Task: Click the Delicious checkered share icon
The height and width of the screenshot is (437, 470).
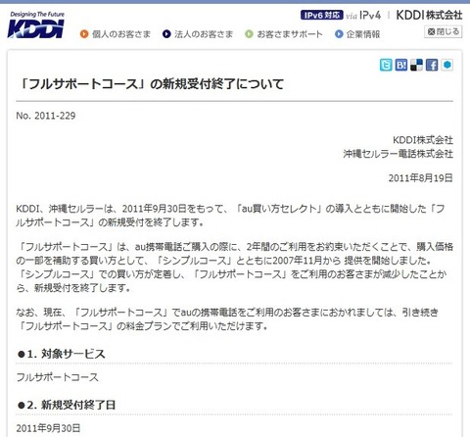Action: click(x=416, y=65)
